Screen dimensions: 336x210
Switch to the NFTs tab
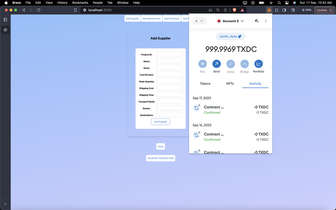[x=230, y=83]
